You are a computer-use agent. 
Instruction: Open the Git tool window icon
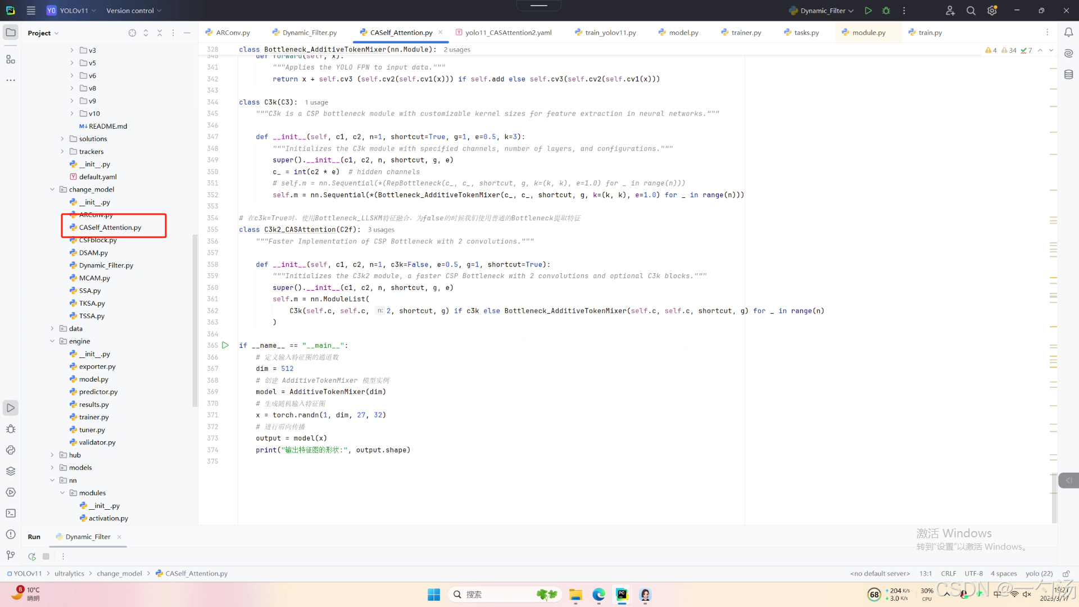[11, 555]
